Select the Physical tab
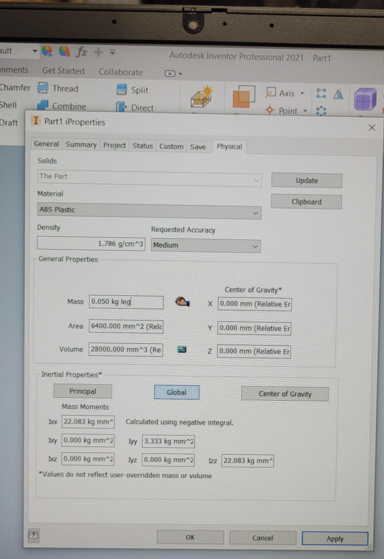384x559 pixels. (229, 147)
